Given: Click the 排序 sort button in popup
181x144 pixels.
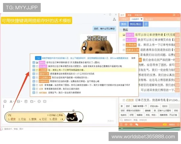Looking at the screenshot, I should point(133,58).
